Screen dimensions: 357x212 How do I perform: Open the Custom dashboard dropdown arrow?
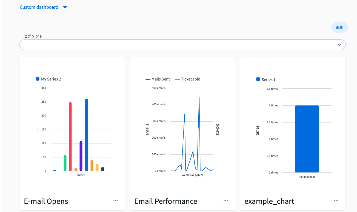coord(65,7)
